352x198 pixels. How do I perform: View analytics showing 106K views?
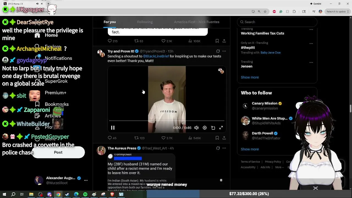pos(194,41)
